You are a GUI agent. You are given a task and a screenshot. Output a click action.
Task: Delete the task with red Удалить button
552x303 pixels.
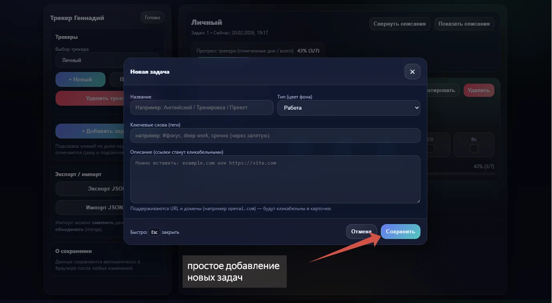click(479, 90)
